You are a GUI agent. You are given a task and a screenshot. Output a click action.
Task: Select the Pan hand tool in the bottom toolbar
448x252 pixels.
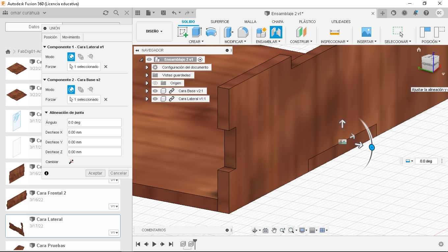click(274, 230)
